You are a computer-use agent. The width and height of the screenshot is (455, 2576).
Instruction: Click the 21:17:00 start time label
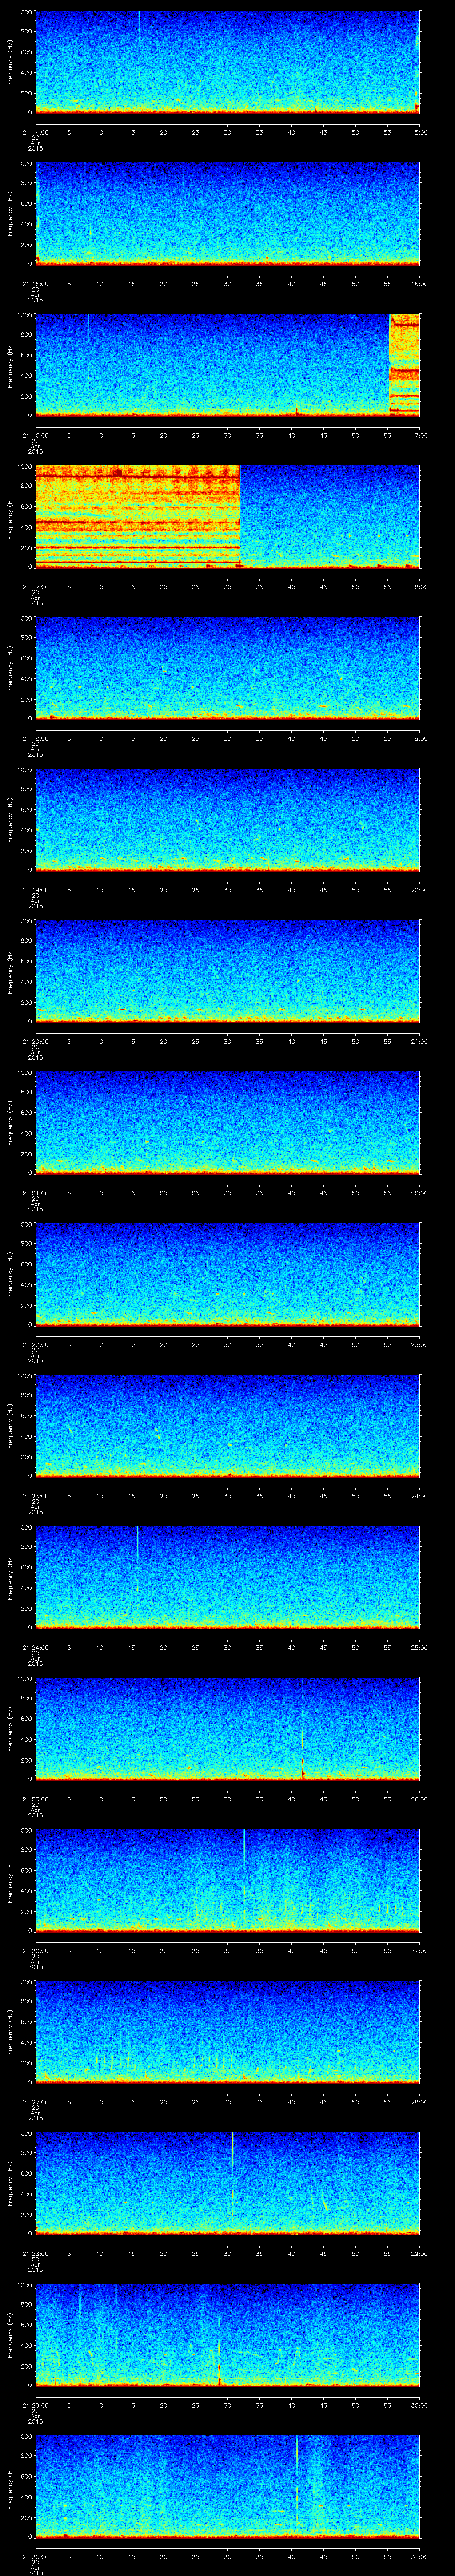(x=35, y=587)
